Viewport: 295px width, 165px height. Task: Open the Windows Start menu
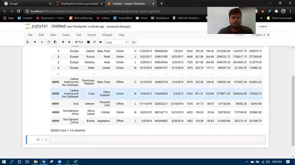click(x=4, y=162)
